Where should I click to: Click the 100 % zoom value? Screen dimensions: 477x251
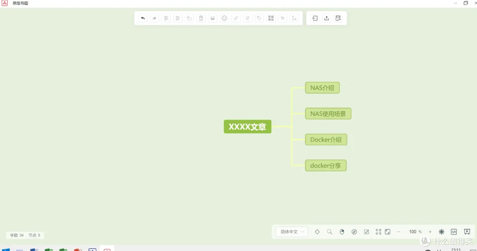(x=415, y=232)
